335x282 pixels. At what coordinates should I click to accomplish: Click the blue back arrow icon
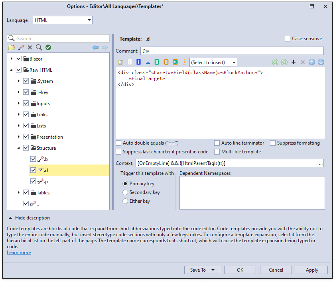coord(95,47)
